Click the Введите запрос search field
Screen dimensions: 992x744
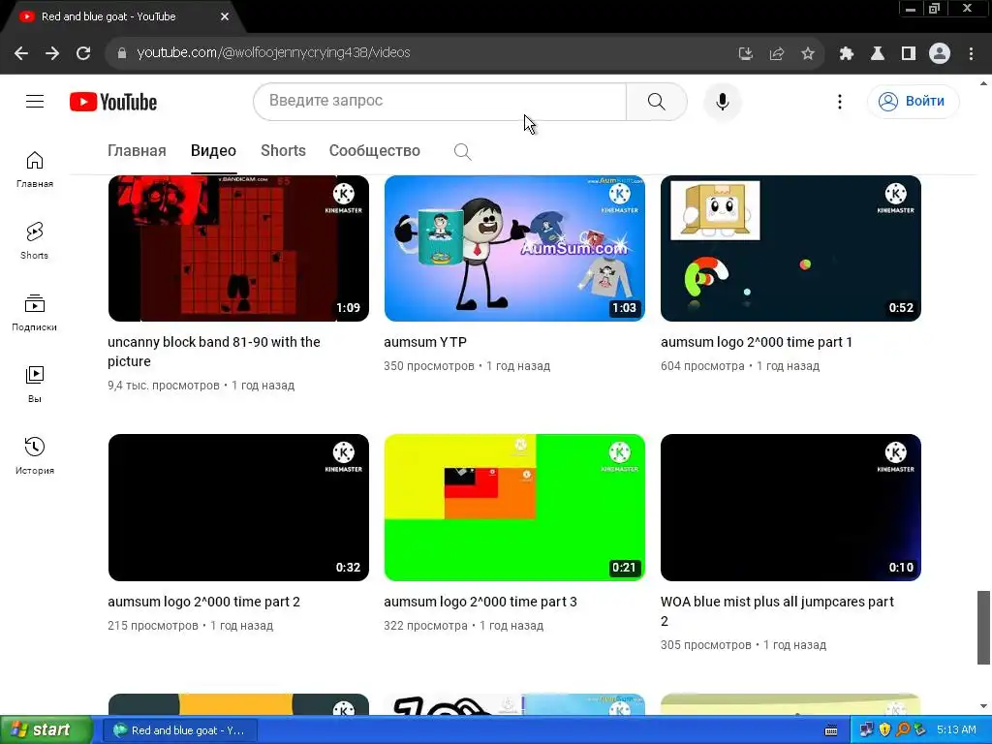click(440, 101)
